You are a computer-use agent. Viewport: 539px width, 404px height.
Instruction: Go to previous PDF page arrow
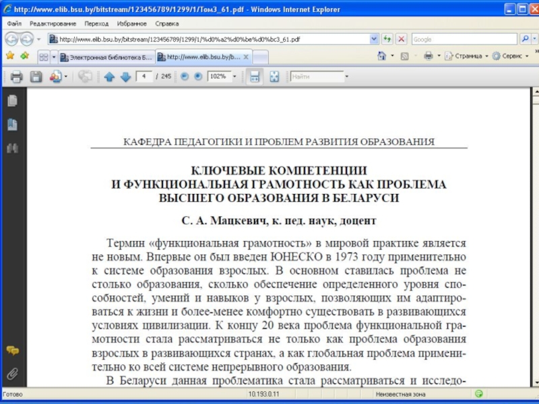109,77
